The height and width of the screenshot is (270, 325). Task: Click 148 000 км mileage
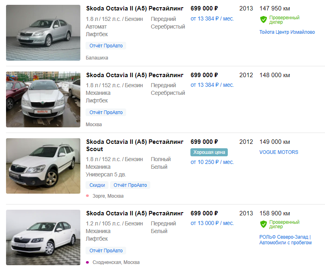coord(275,75)
